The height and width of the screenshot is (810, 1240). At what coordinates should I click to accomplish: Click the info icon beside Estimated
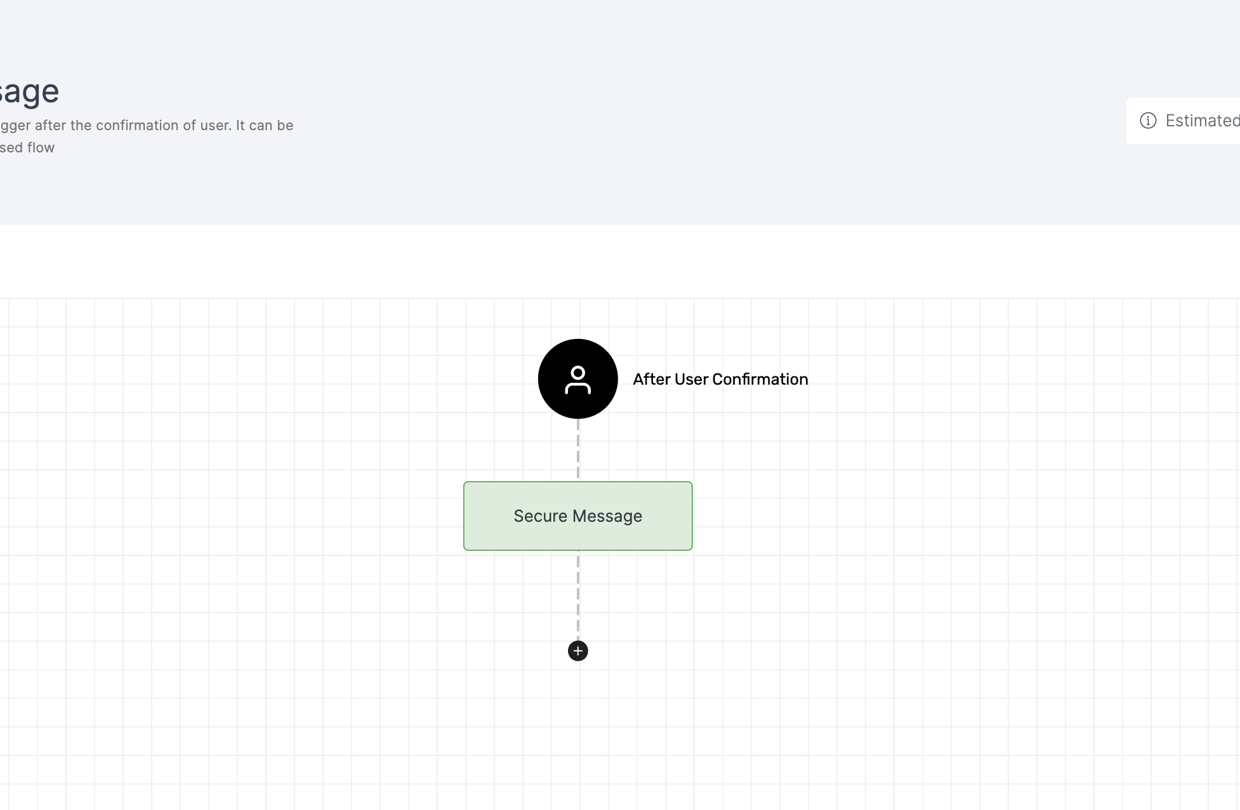click(1148, 121)
